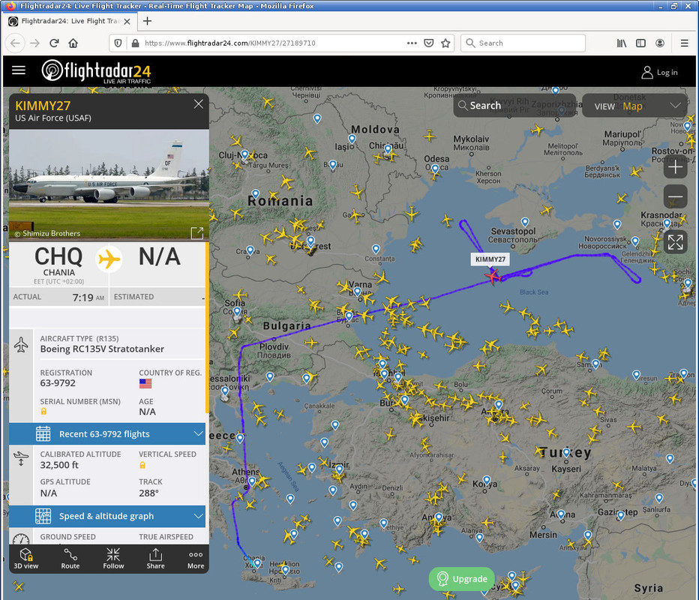Click the Constanta airport pin
The height and width of the screenshot is (600, 699).
coord(376,249)
